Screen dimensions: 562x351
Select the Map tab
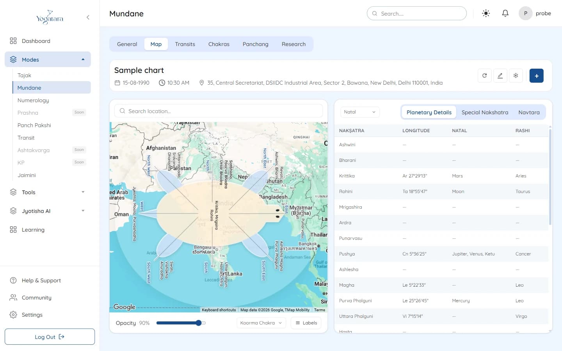pyautogui.click(x=156, y=44)
